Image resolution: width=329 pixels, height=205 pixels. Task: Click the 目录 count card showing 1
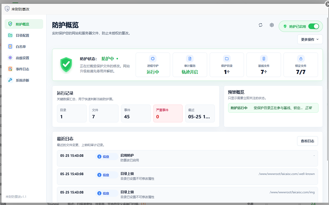[72, 113]
